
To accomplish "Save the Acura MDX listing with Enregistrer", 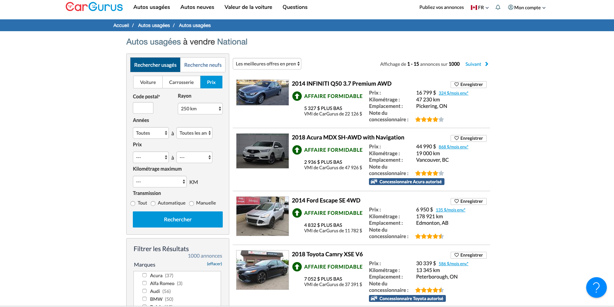I will 468,138.
